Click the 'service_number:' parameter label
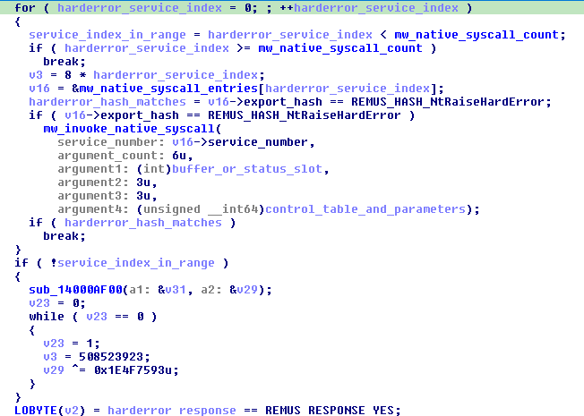Image resolution: width=584 pixels, height=416 pixels. [x=111, y=141]
